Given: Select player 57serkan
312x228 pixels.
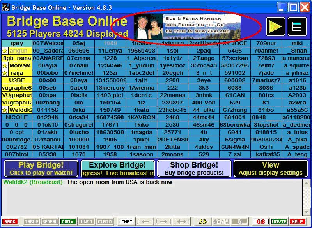Looking at the screenshot, I should (x=235, y=58).
